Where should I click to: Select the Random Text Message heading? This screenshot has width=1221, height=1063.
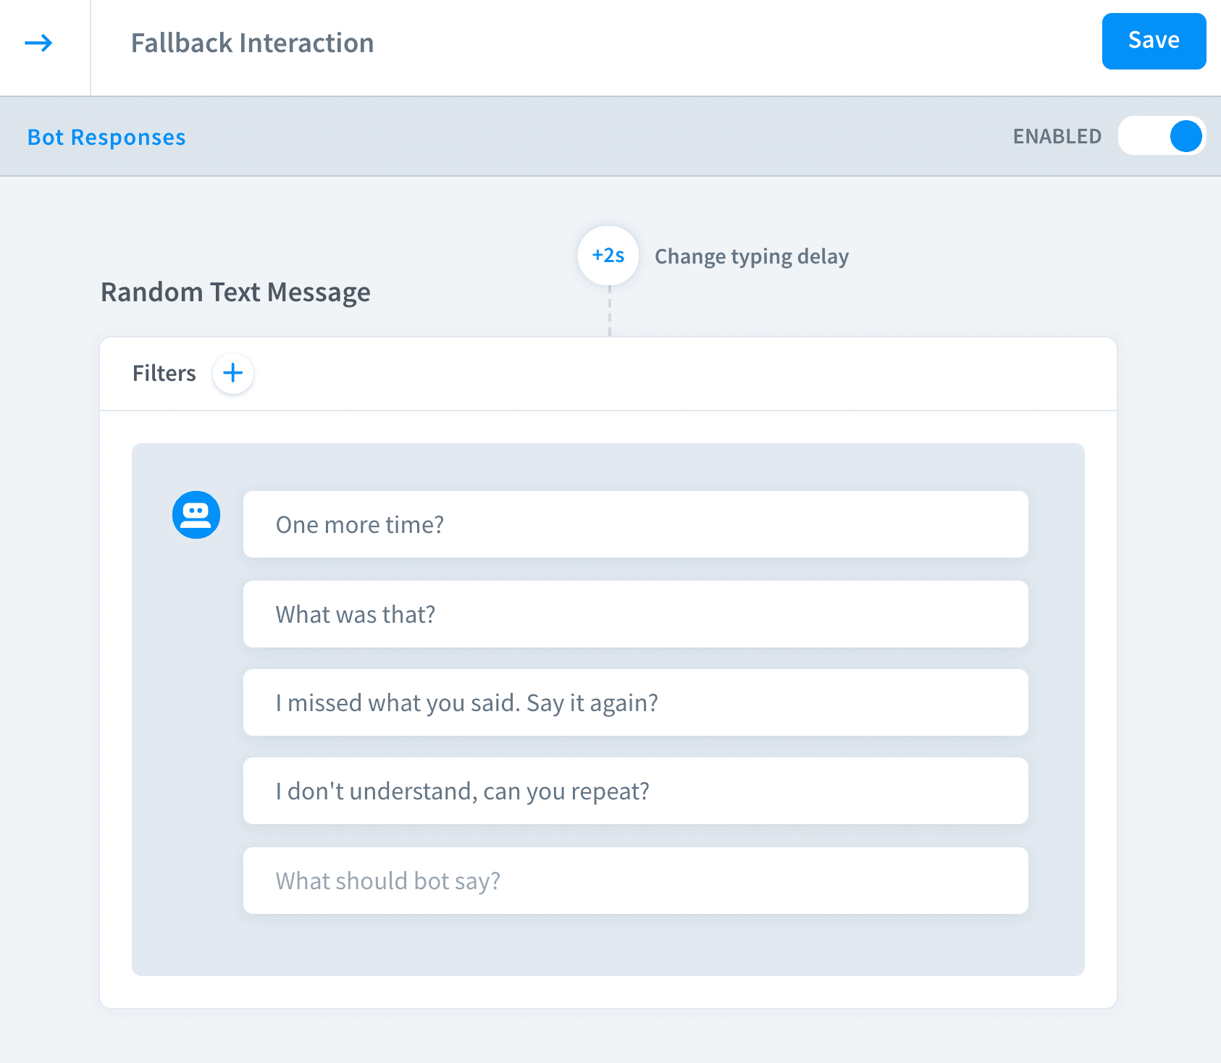click(x=235, y=293)
